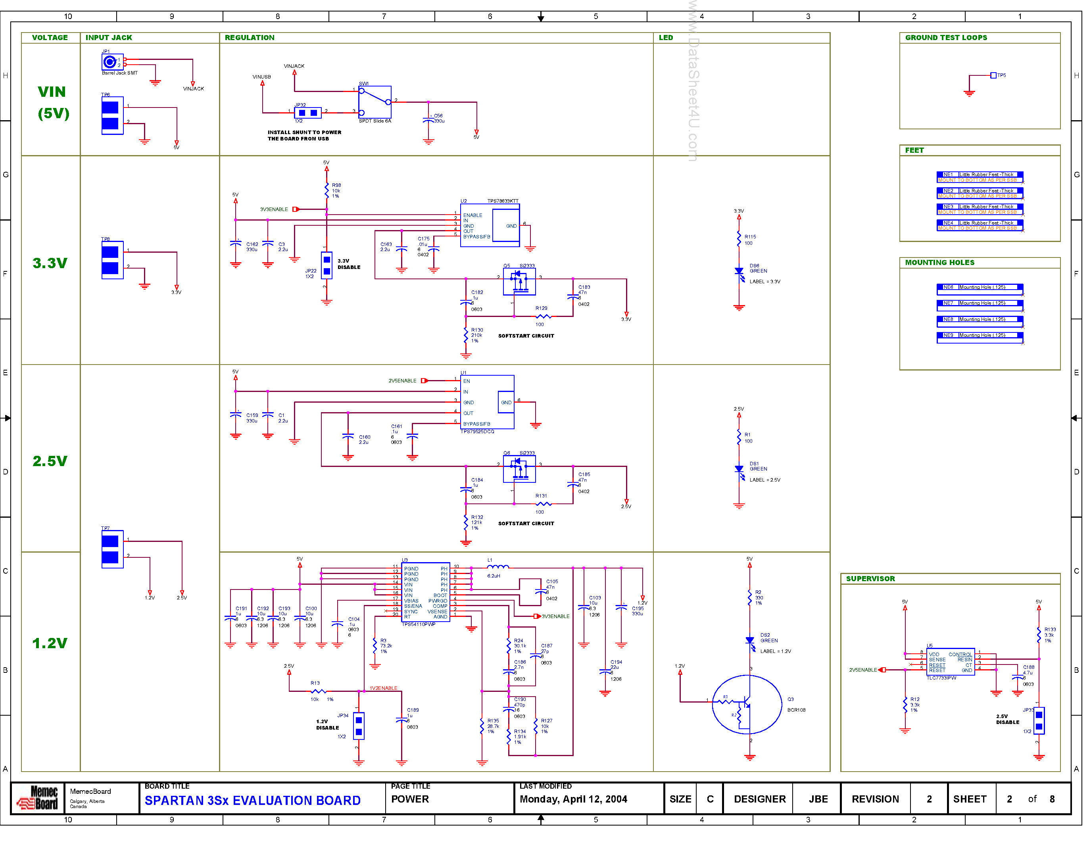Viewport: 1091px width, 843px height.
Task: Click the MOUNTING HOLES heading
Action: pyautogui.click(x=939, y=263)
